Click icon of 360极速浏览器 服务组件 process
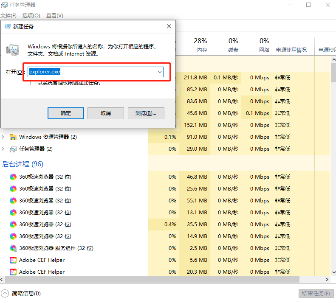336x303 pixels. (x=13, y=248)
